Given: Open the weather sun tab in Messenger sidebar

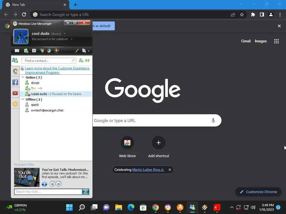Looking at the screenshot, I should [15, 104].
